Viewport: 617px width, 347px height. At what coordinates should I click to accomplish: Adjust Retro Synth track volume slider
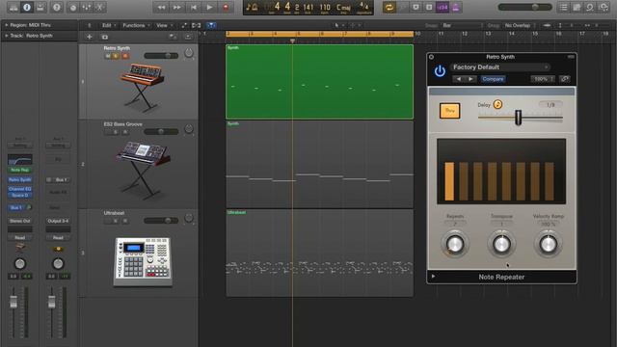[x=161, y=56]
